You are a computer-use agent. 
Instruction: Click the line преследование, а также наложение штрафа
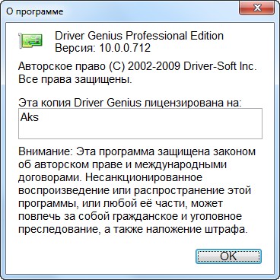(x=132, y=230)
